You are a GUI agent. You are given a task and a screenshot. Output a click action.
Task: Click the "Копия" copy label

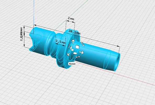coord(72,64)
